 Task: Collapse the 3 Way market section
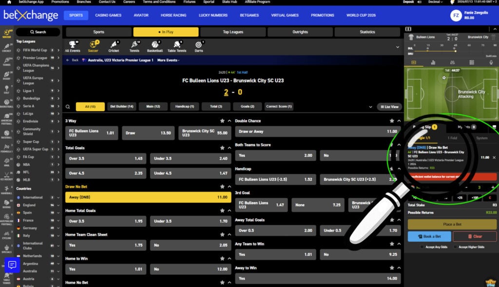pyautogui.click(x=230, y=121)
